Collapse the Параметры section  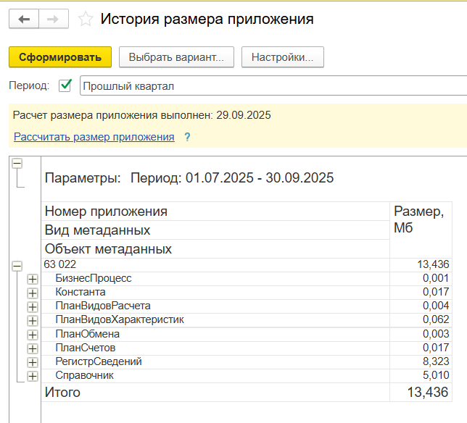point(17,164)
